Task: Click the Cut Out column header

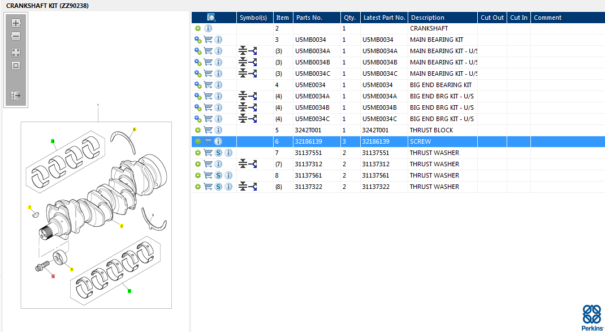Action: (x=492, y=18)
